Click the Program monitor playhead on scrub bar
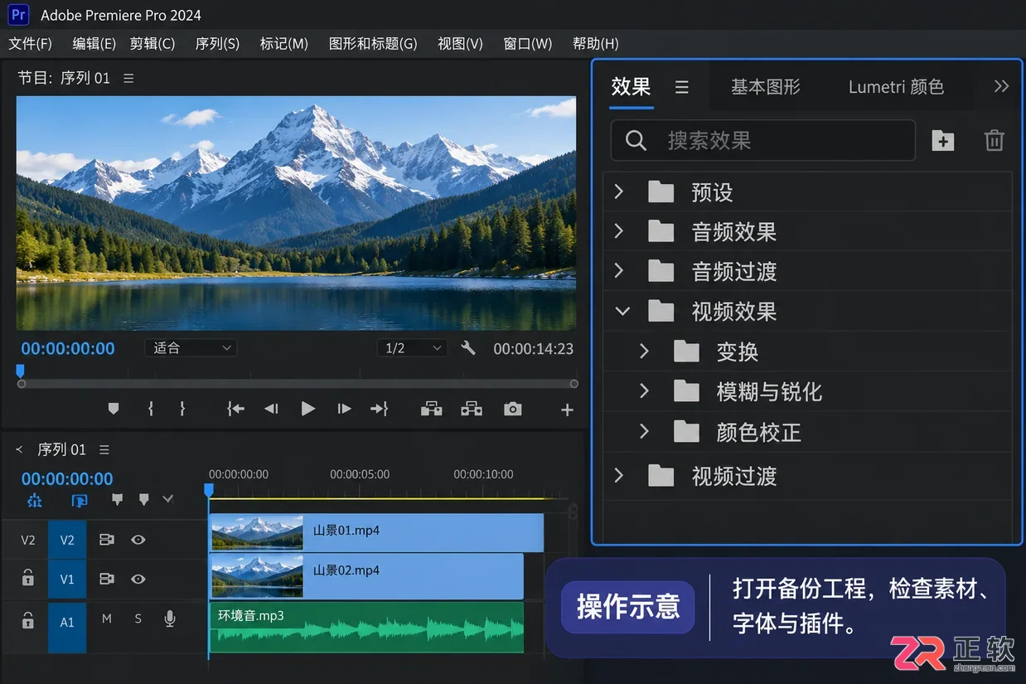The image size is (1026, 684). click(x=21, y=371)
